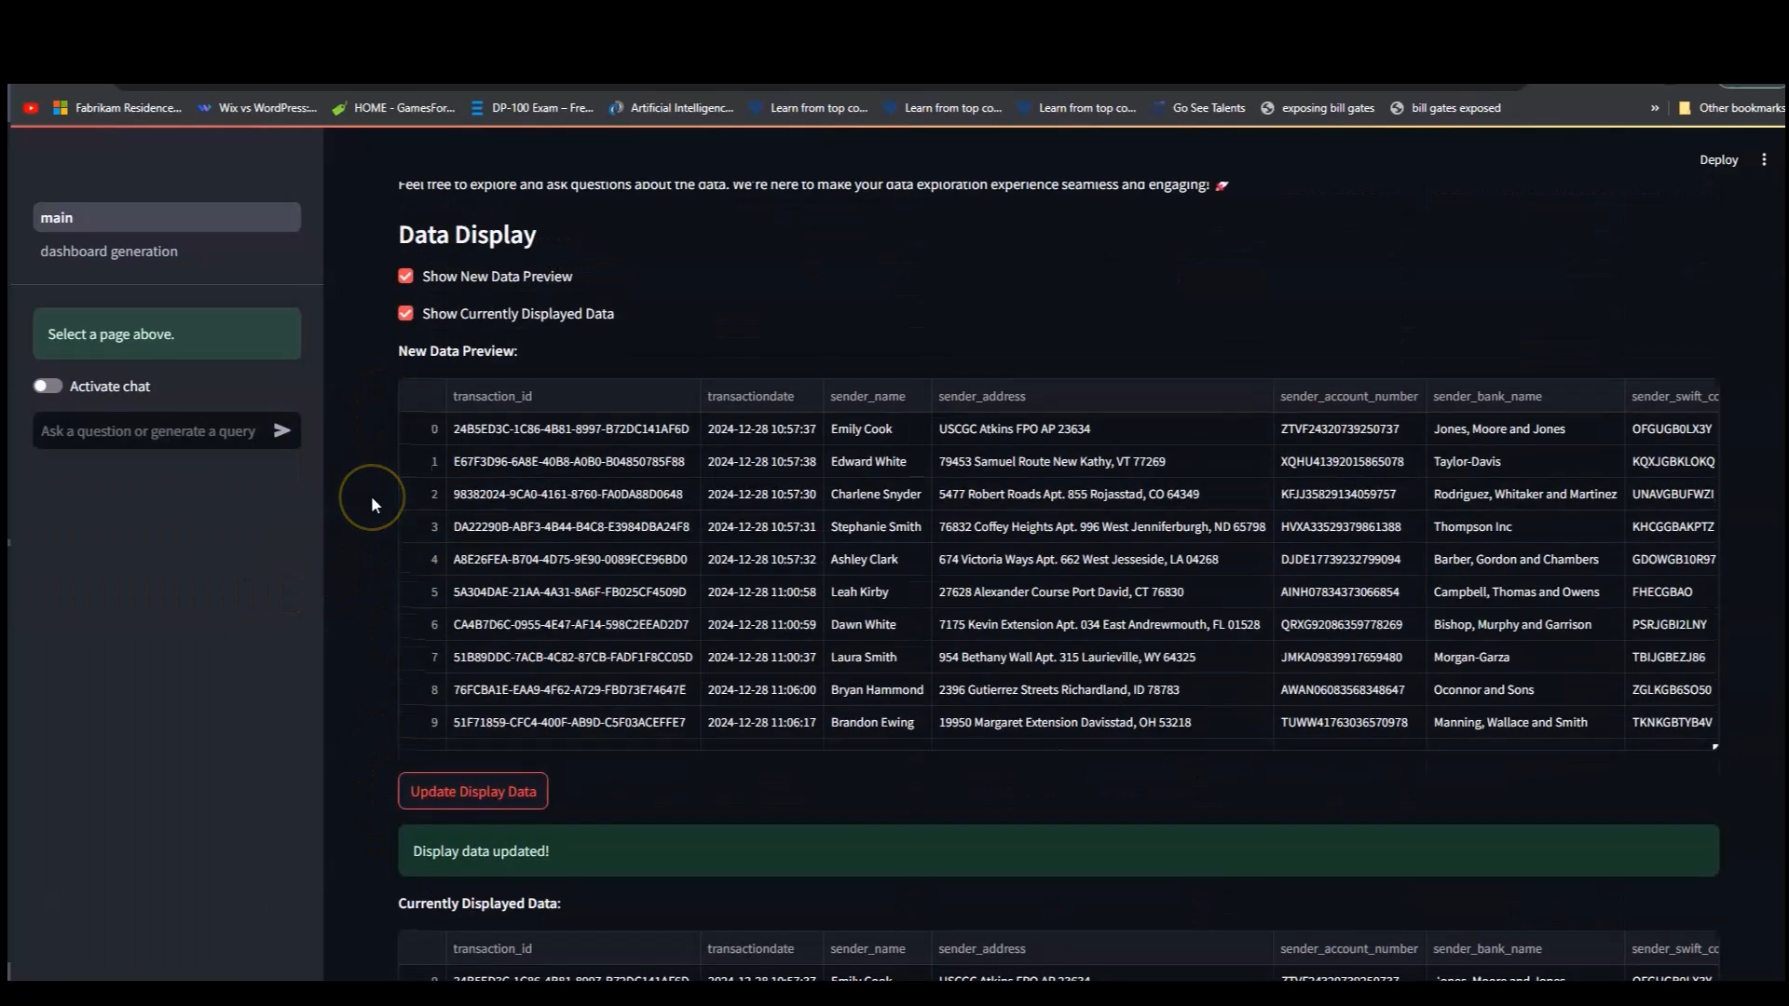
Task: Uncheck Show New Data Preview
Action: tap(406, 276)
